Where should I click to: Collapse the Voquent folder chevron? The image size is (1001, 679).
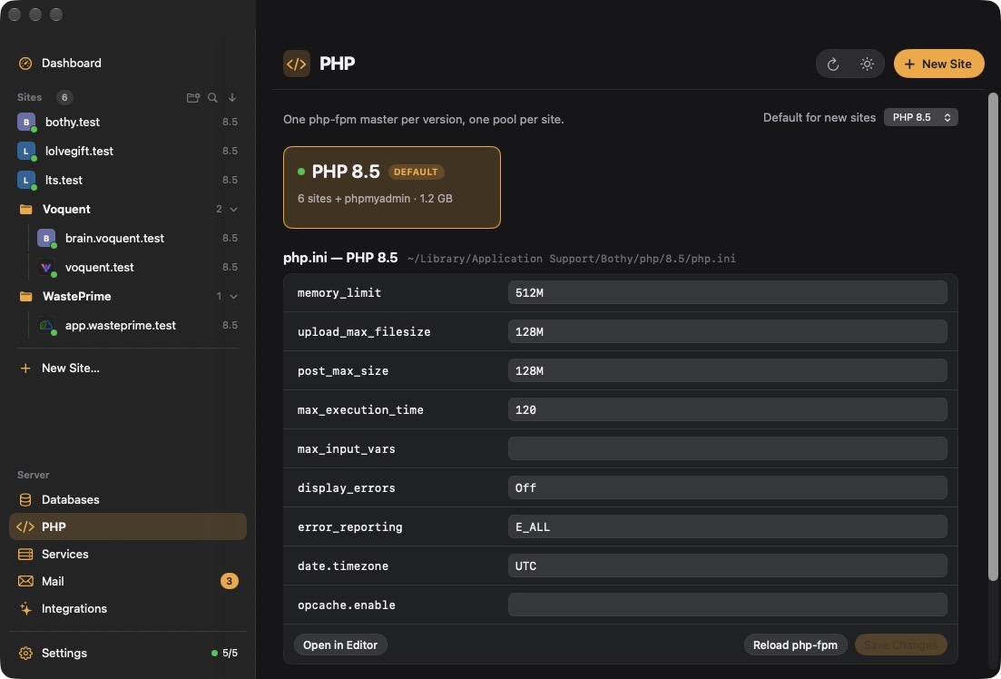click(233, 209)
